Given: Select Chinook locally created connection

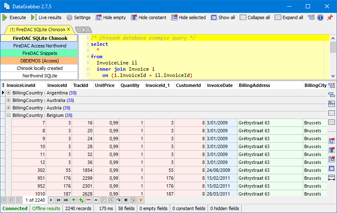Looking at the screenshot, I should click(x=39, y=68).
